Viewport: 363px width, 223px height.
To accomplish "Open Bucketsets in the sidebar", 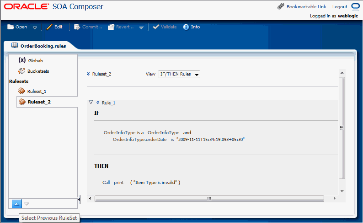I will tap(38, 71).
